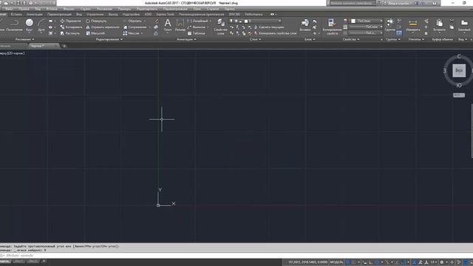Toggle grid display in status bar
The height and width of the screenshot is (266, 473).
tap(348, 262)
